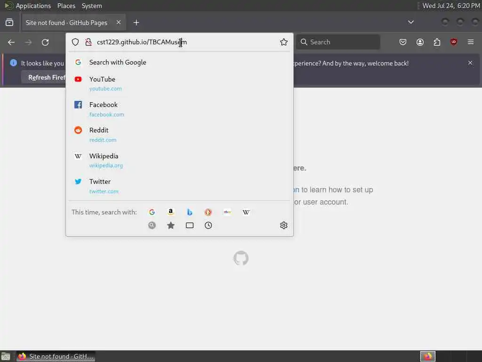482x362 pixels.
Task: Select the YouTube suggestion row
Action: coord(179,84)
